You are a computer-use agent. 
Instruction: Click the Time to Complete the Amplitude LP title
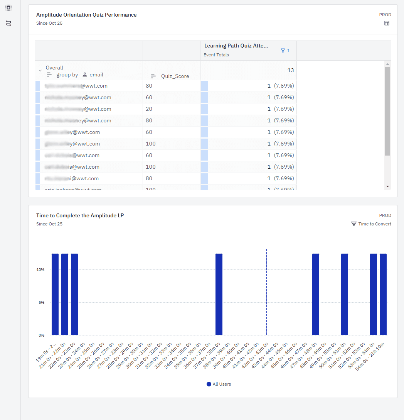pos(80,216)
